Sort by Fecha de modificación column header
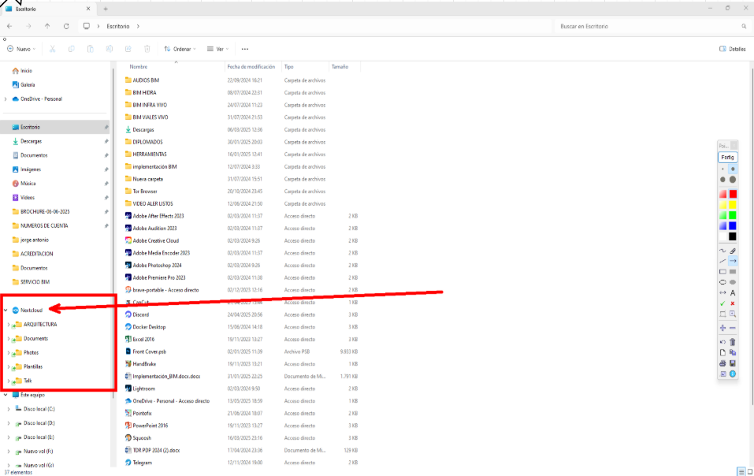Image resolution: width=754 pixels, height=476 pixels. point(251,67)
